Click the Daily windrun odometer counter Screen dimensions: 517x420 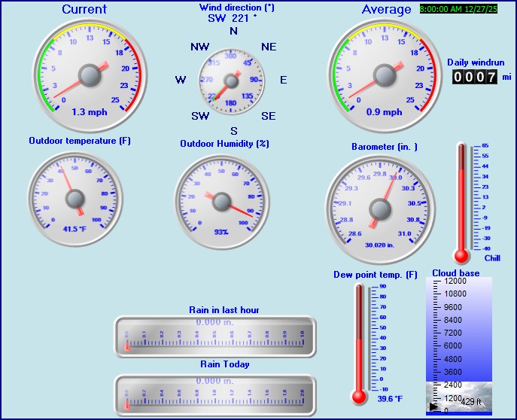[x=474, y=77]
